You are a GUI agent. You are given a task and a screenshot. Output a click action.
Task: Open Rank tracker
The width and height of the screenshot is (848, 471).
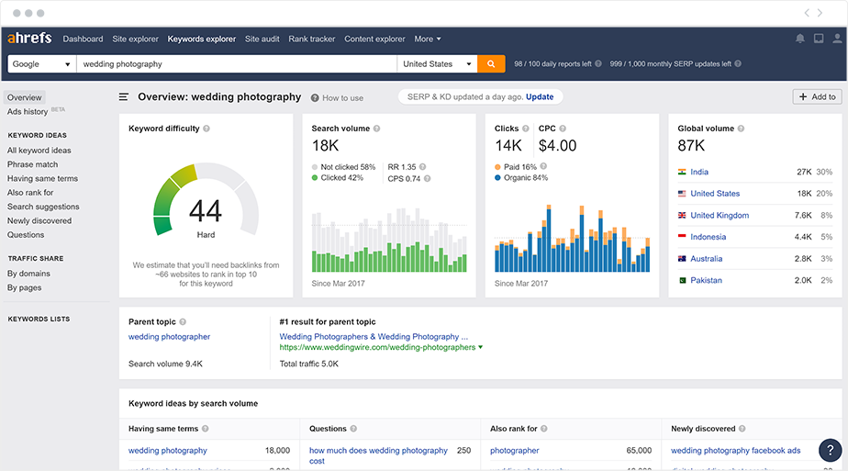coord(312,39)
